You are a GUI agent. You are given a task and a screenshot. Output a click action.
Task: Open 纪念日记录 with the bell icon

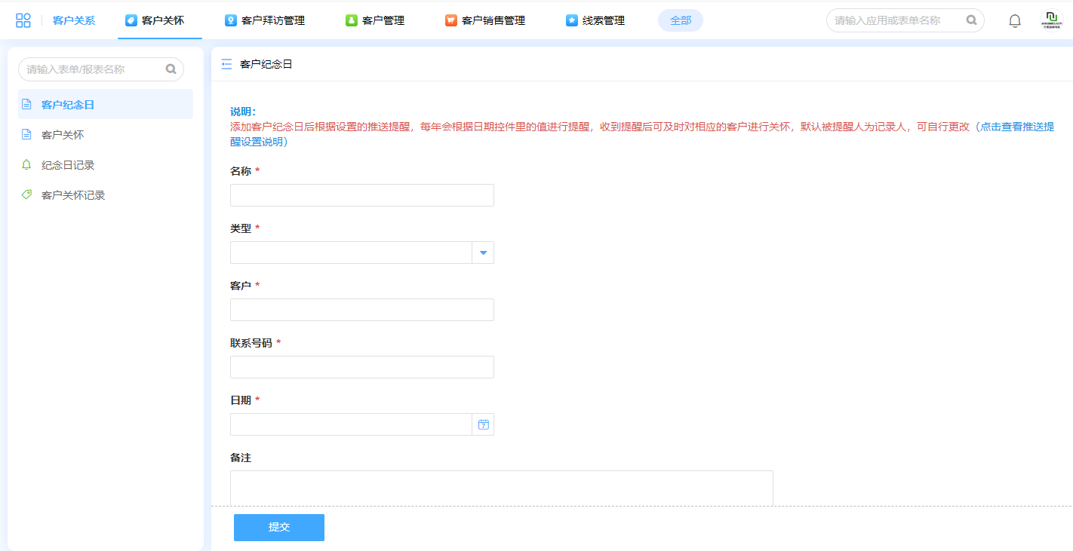[x=67, y=165]
